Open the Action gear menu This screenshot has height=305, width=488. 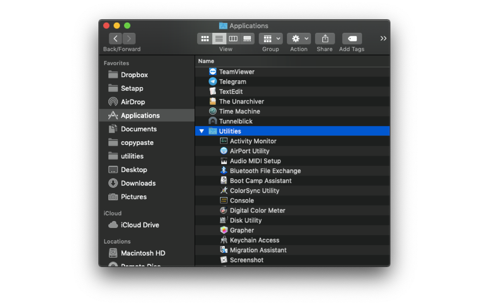[x=299, y=39]
